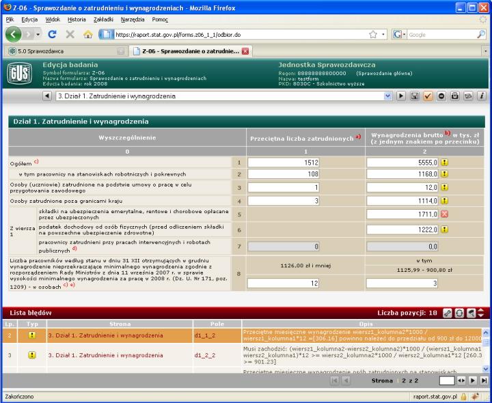This screenshot has width=492, height=403.
Task: Click yellow warning icon in Ogółem row
Action: coord(444,163)
